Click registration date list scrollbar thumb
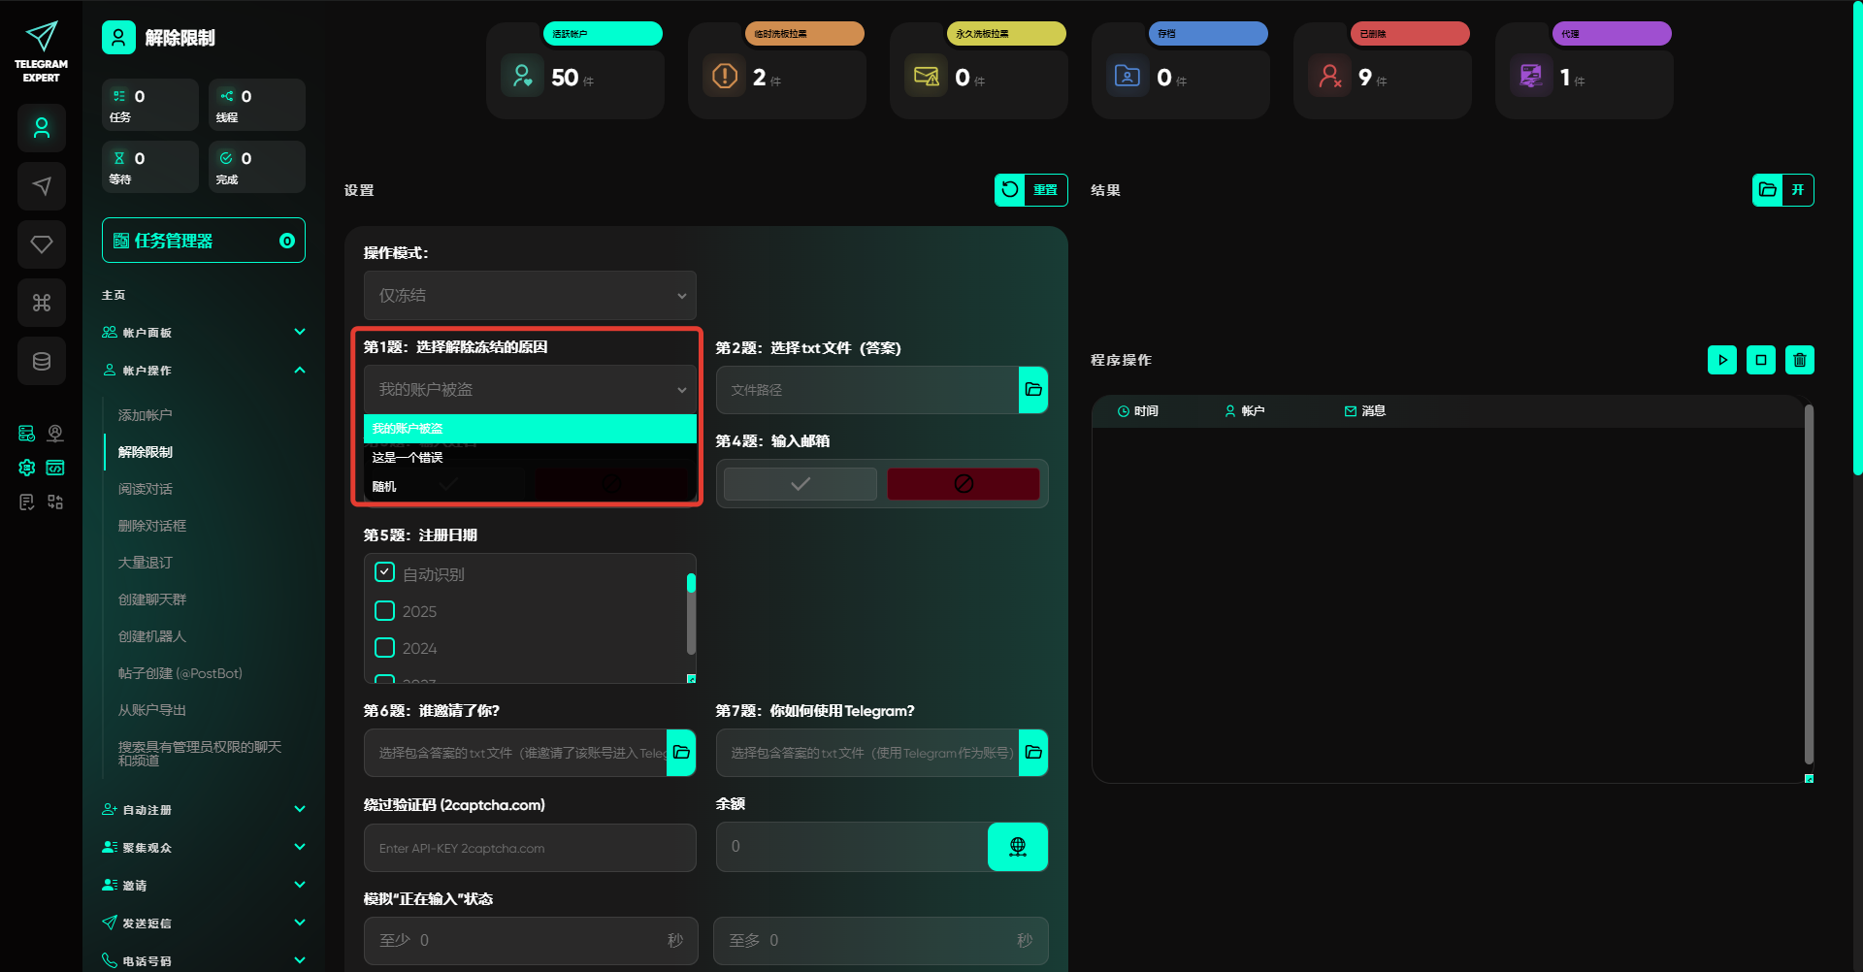The image size is (1863, 972). tap(692, 583)
